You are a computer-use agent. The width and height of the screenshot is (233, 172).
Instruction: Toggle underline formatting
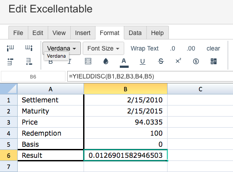coord(142,62)
